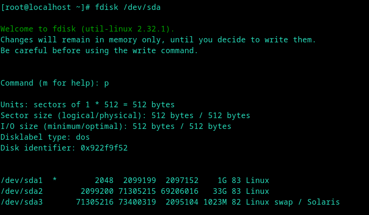Image resolution: width=369 pixels, height=215 pixels.
Task: Click the 'Linux swap / Solaris' type text
Action: coord(293,202)
